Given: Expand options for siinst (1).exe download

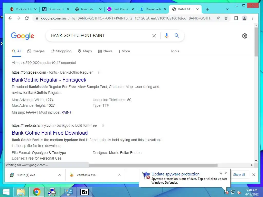Looking at the screenshot, I should (59, 175).
